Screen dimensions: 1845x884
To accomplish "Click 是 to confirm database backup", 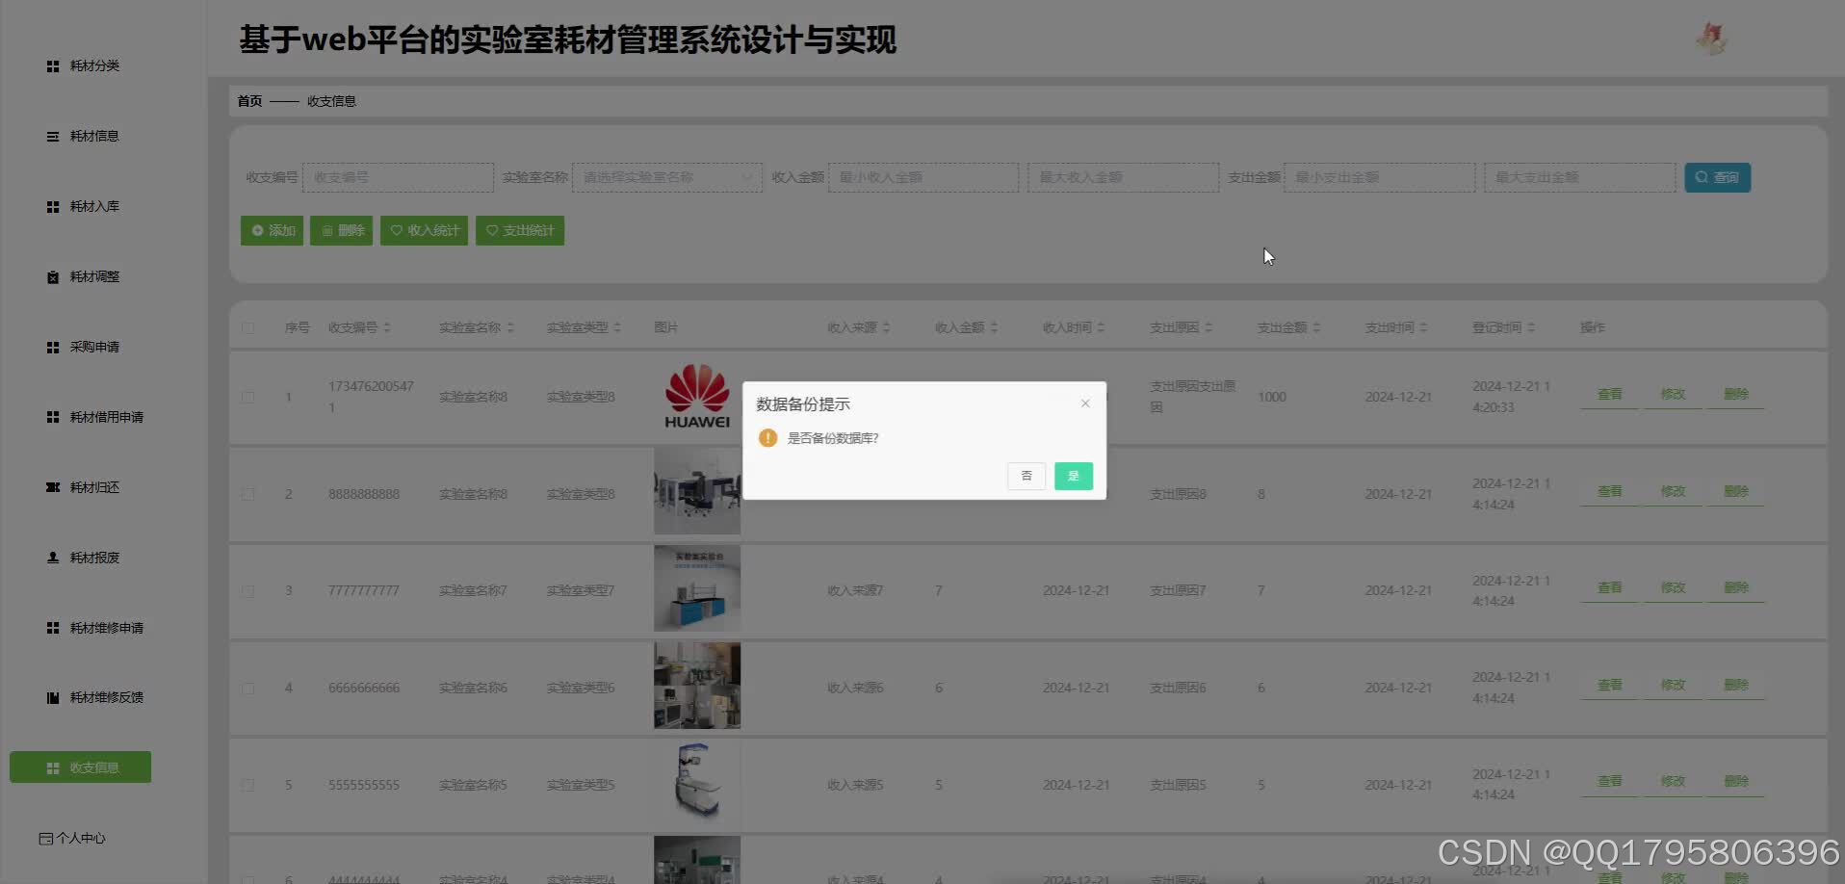I will point(1073,476).
